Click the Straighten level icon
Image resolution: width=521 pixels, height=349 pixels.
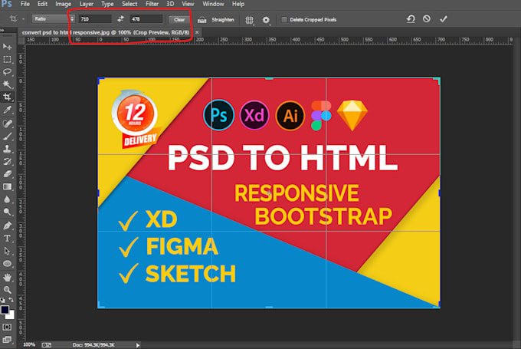pyautogui.click(x=202, y=20)
